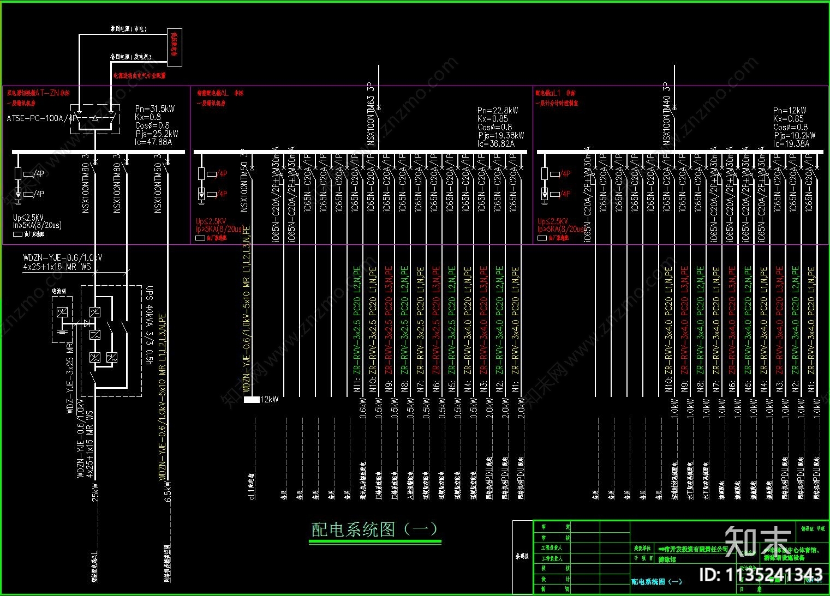Image resolution: width=830 pixels, height=596 pixels.
Task: Click the Ic=47.88A value
Action: pos(153,142)
